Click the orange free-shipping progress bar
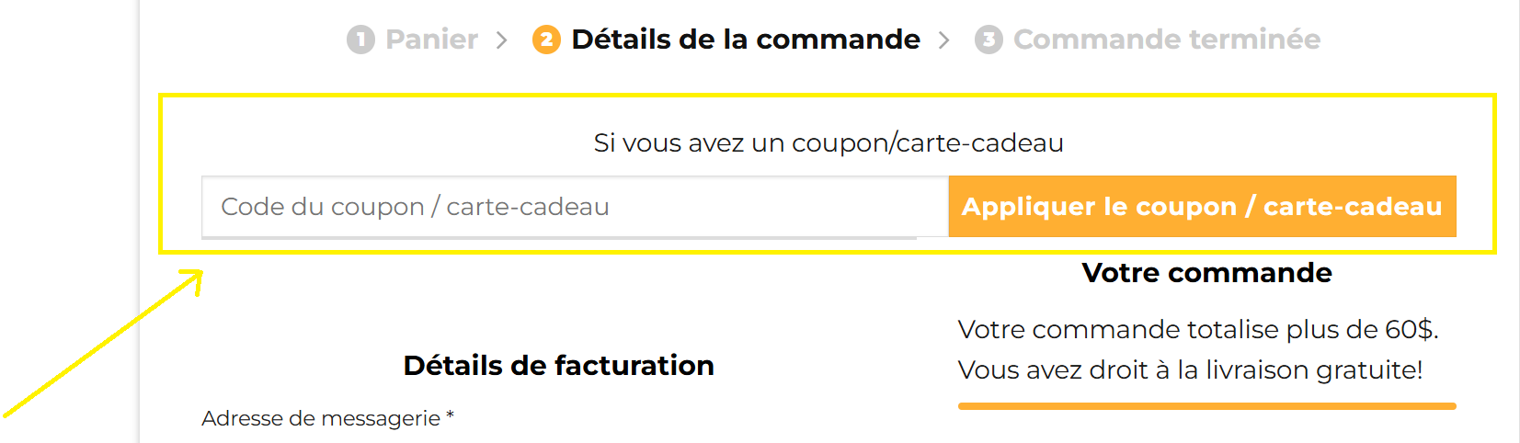Viewport: 1520px width, 443px height. click(1206, 405)
